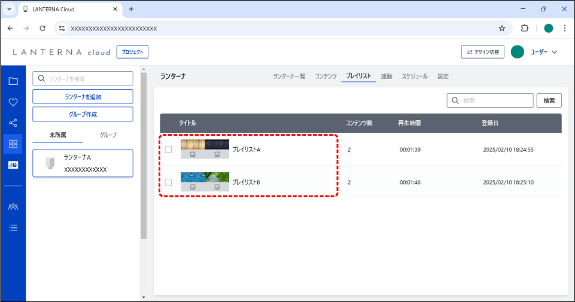
Task: Bookmark the page with the star icon
Action: (502, 28)
